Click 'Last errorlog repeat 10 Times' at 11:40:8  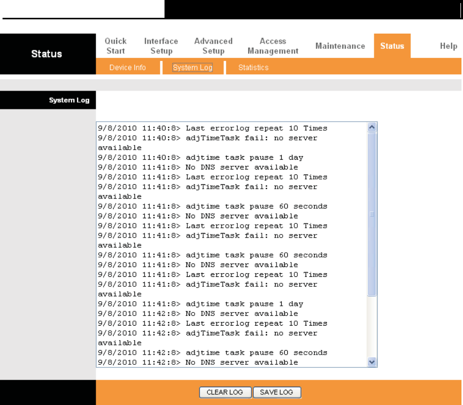pos(256,128)
